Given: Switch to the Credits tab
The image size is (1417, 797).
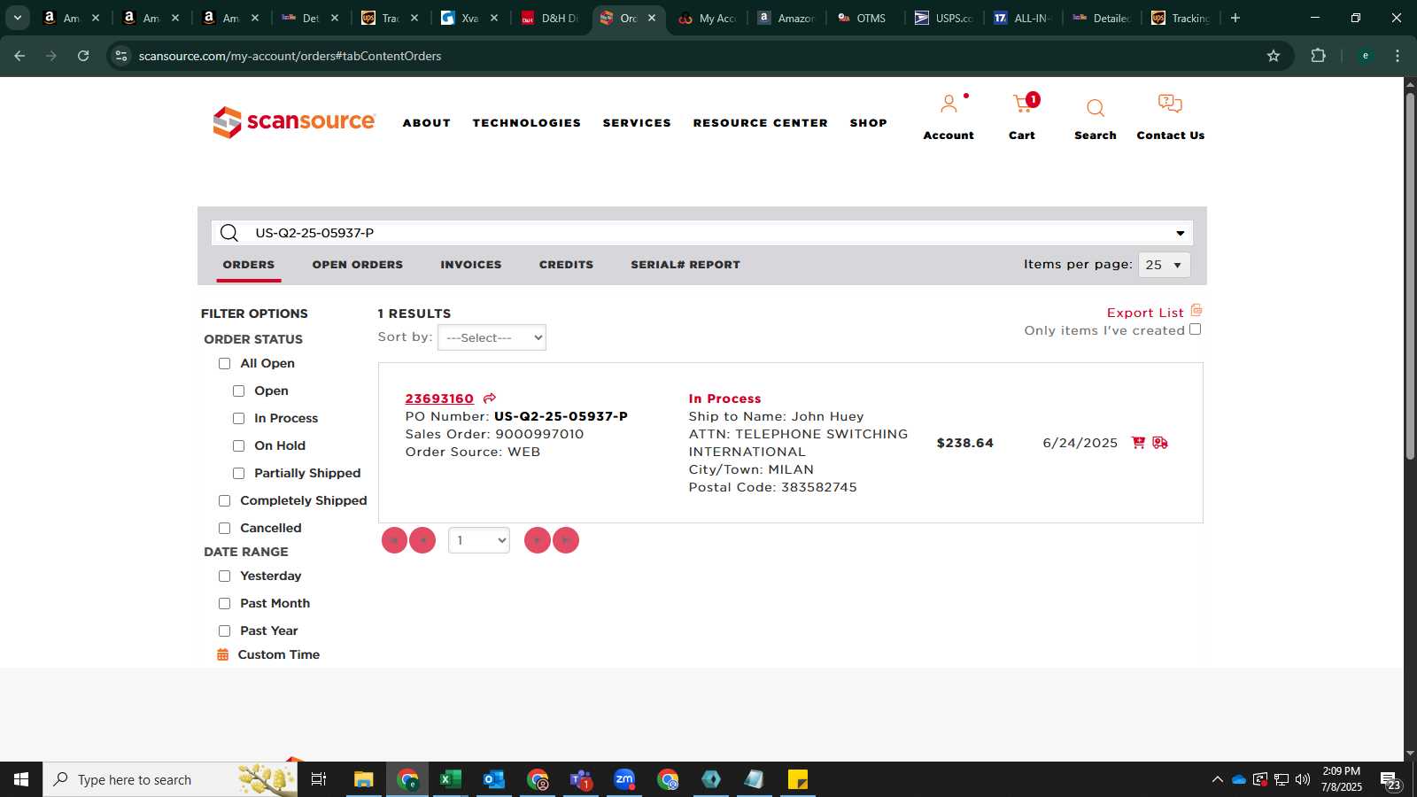Looking at the screenshot, I should pos(567,265).
